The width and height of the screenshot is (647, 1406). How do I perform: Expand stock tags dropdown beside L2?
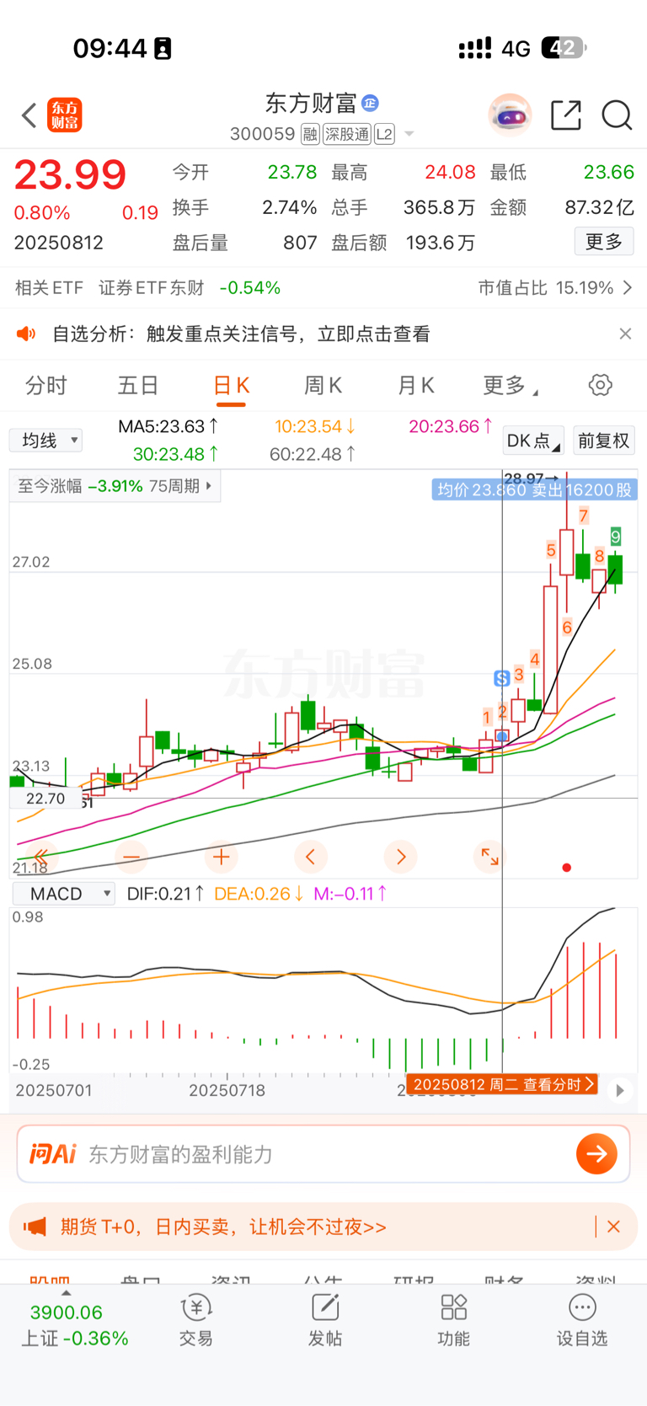click(409, 134)
